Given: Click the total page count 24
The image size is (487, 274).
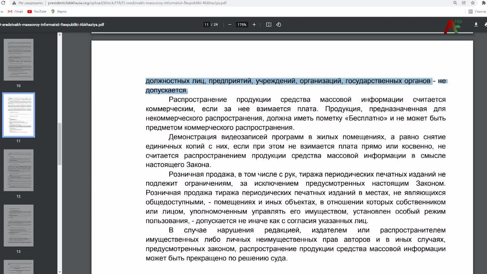Looking at the screenshot, I should click(216, 24).
